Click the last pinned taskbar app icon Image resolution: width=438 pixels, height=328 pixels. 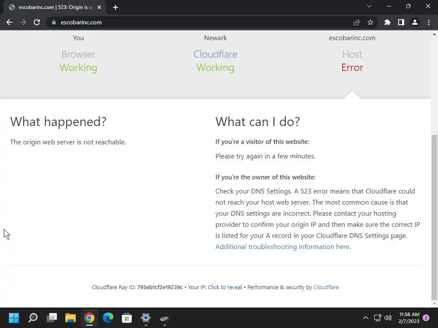[x=165, y=318]
